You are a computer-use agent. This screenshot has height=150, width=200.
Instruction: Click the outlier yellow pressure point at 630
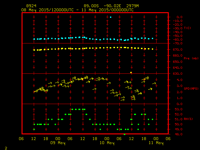click(x=131, y=72)
